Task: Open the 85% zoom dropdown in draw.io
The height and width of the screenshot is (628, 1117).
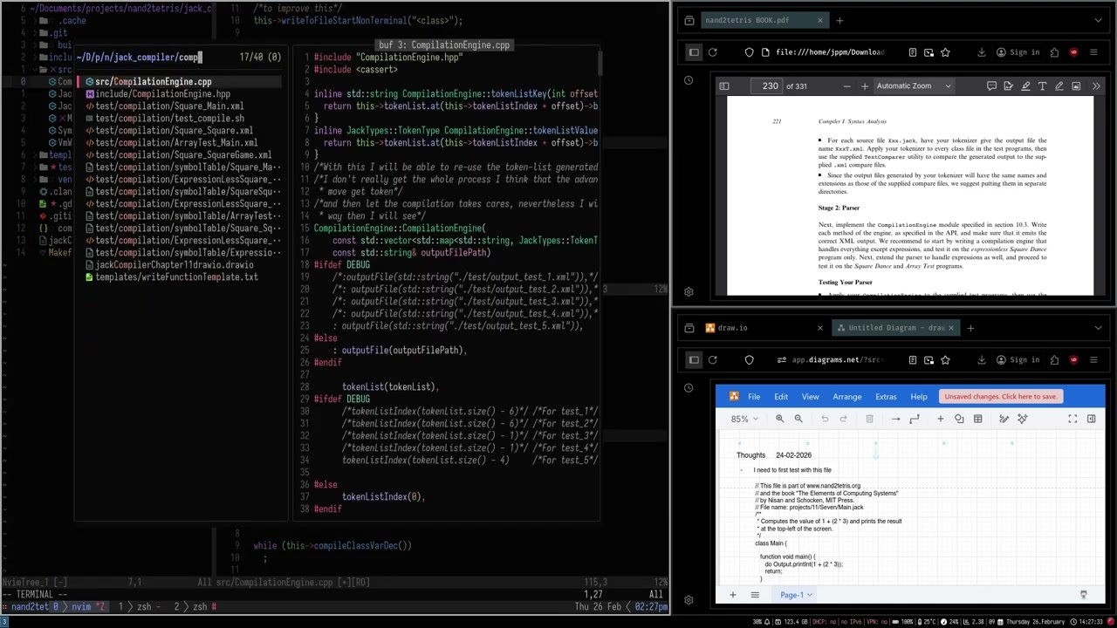Action: point(744,420)
